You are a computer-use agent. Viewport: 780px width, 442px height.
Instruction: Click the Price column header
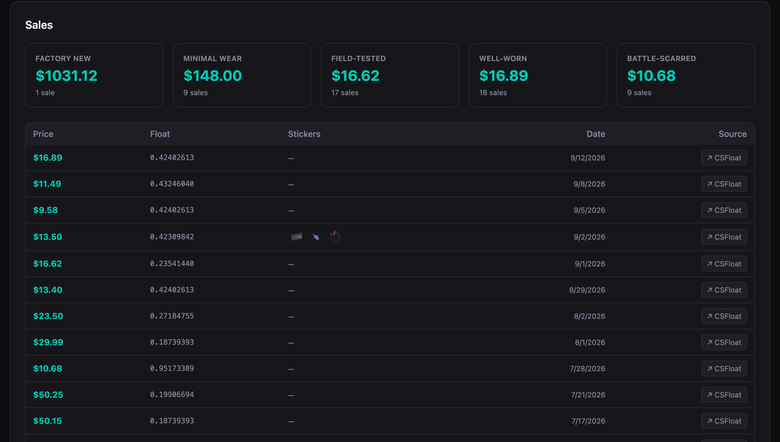[x=43, y=134]
